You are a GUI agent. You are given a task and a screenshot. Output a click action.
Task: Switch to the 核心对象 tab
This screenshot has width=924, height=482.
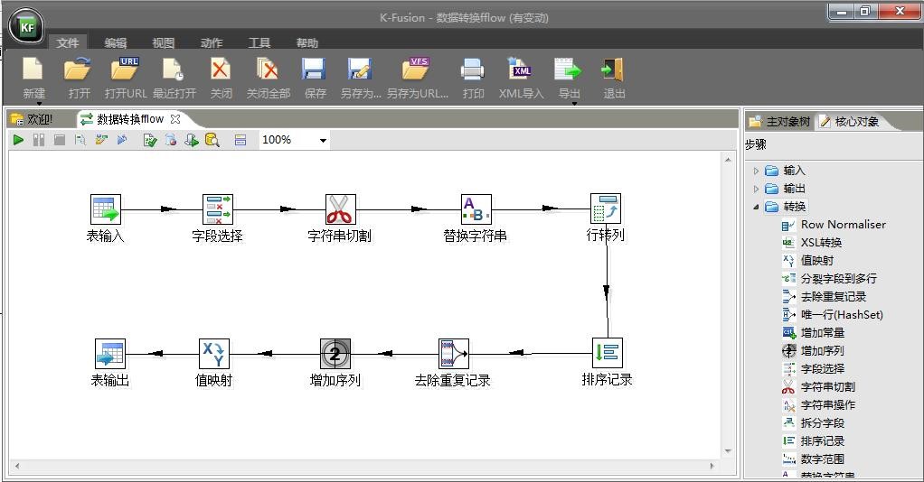coord(851,122)
